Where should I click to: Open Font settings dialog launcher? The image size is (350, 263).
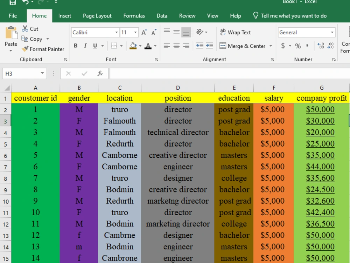tap(156, 60)
